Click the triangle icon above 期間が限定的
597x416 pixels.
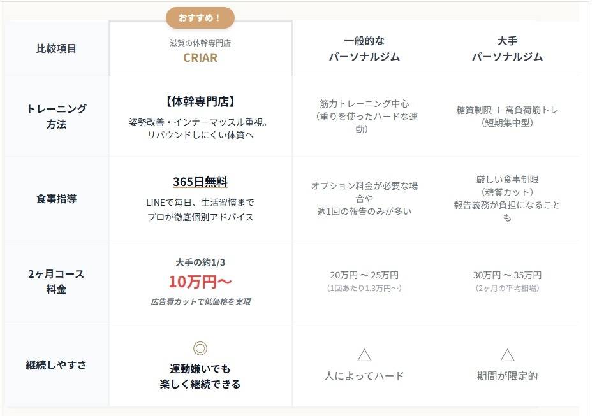pos(507,355)
